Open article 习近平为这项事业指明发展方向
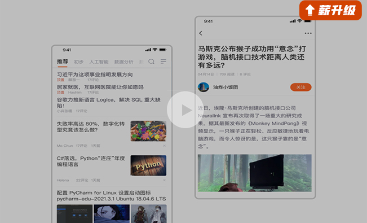The height and width of the screenshot is (223, 367). click(x=95, y=75)
